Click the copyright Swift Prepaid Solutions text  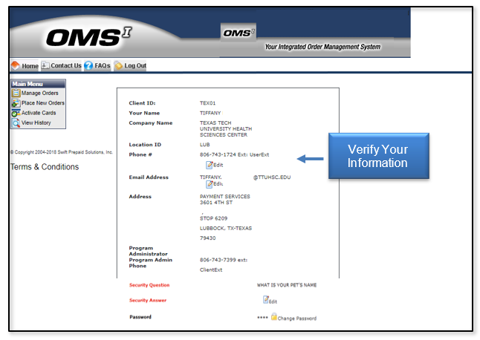[x=62, y=152]
